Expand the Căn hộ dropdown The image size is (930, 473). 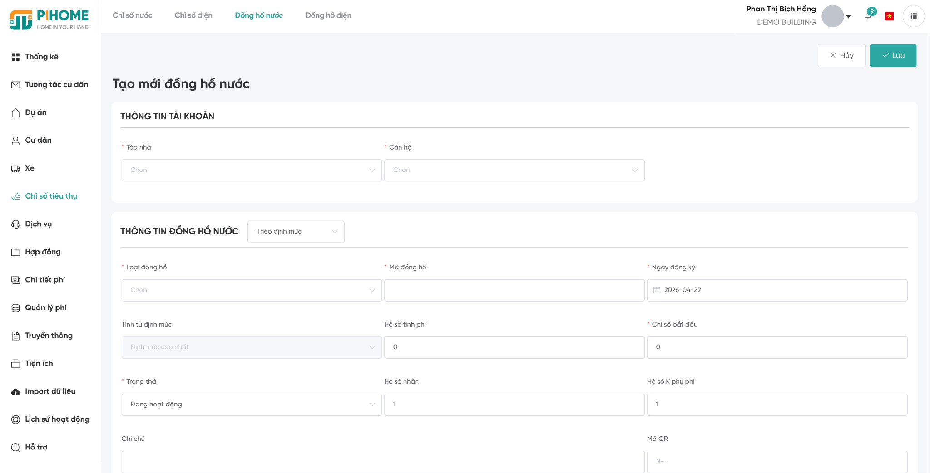tap(514, 171)
